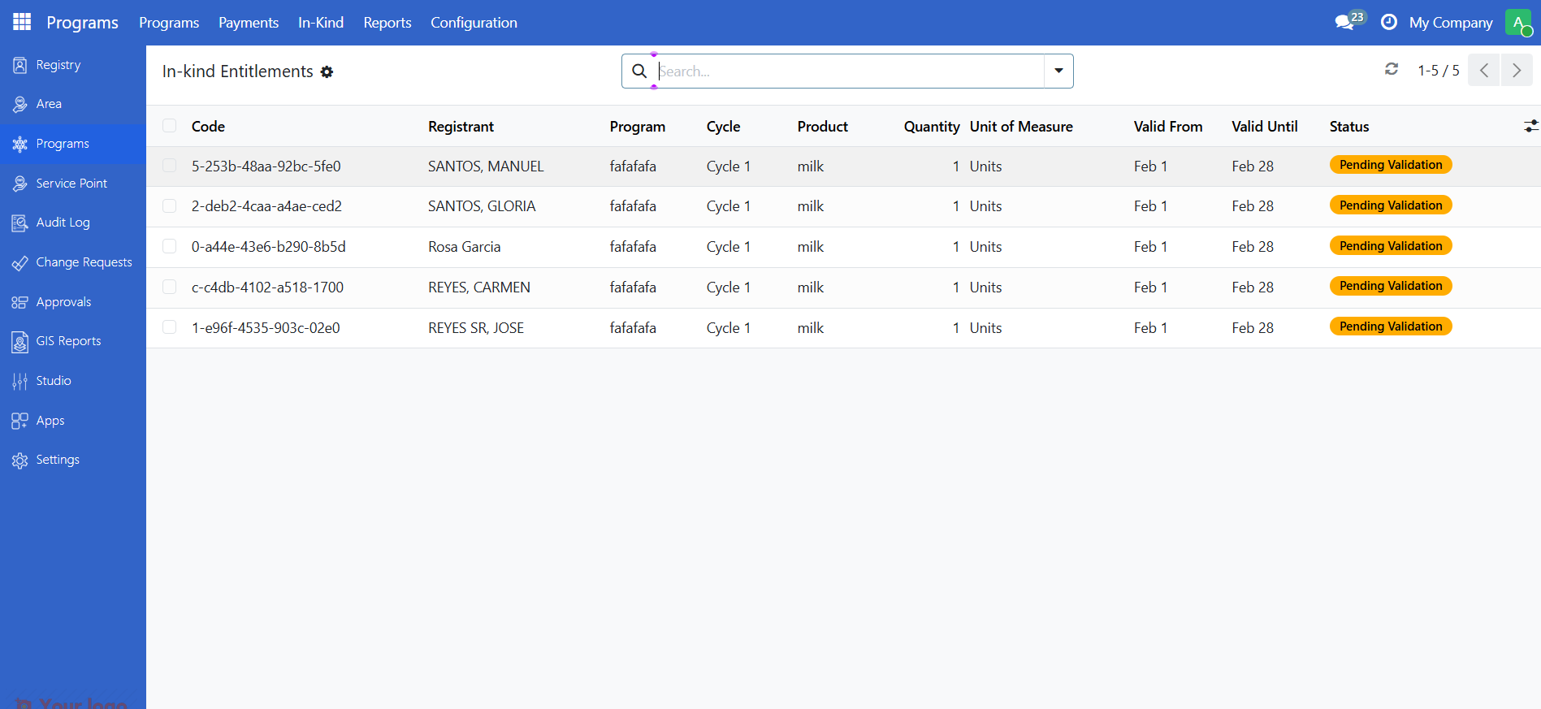1541x709 pixels.
Task: Click Pending Validation badge for REYES, CARMEN
Action: tap(1390, 286)
